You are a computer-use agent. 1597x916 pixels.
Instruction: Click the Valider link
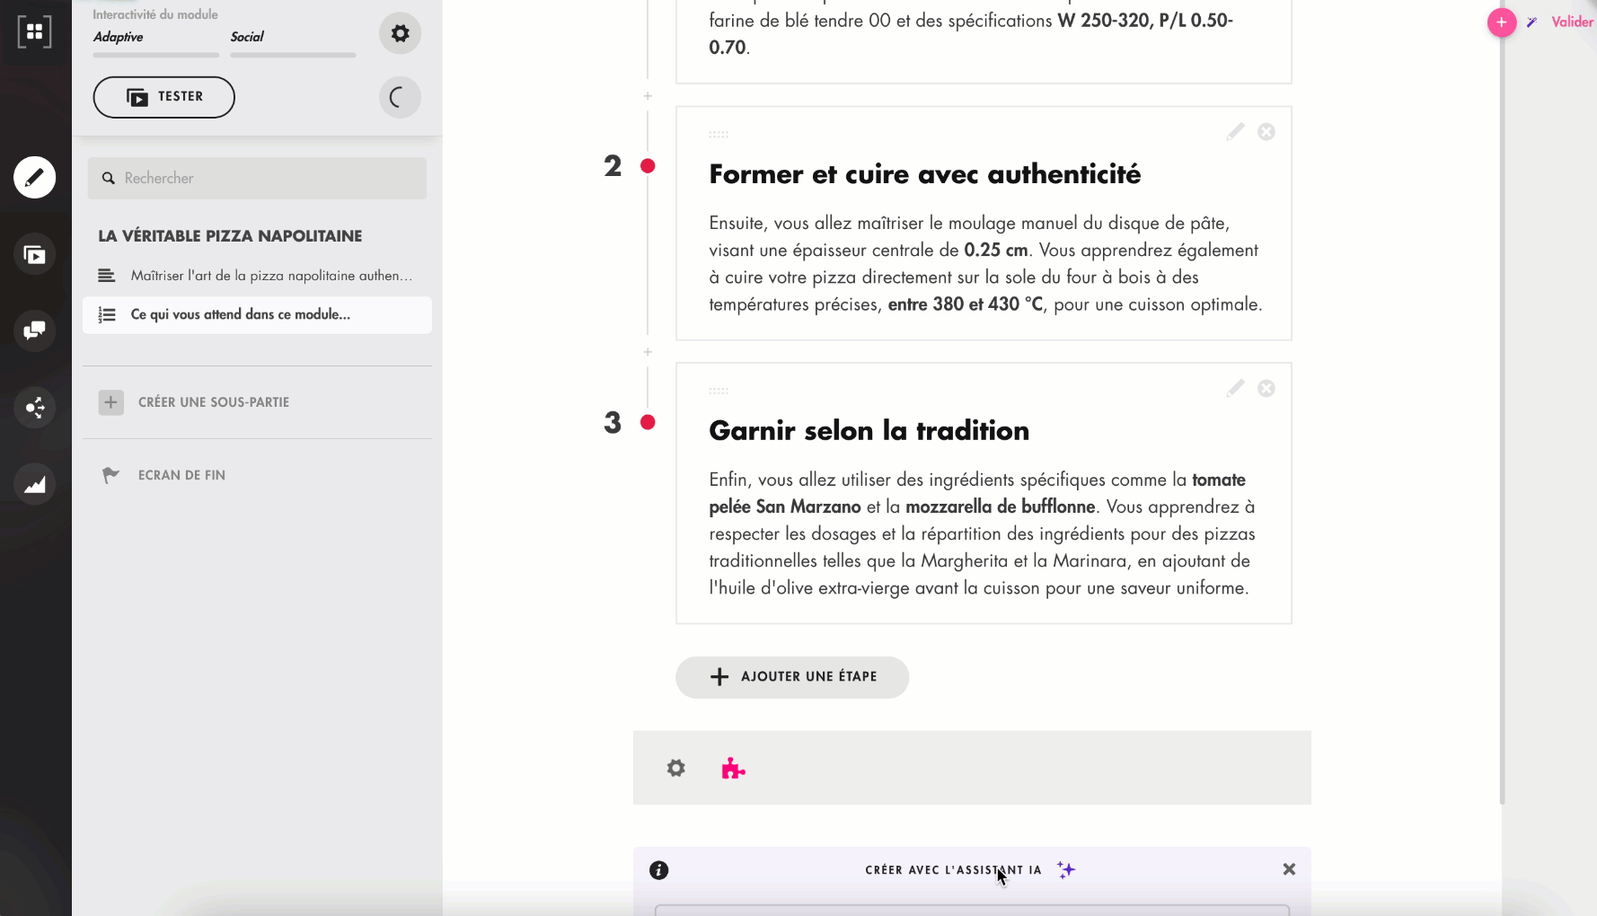pyautogui.click(x=1571, y=22)
